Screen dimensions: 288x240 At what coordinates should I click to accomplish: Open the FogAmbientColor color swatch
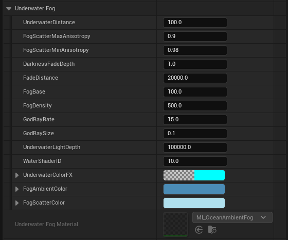coord(194,189)
